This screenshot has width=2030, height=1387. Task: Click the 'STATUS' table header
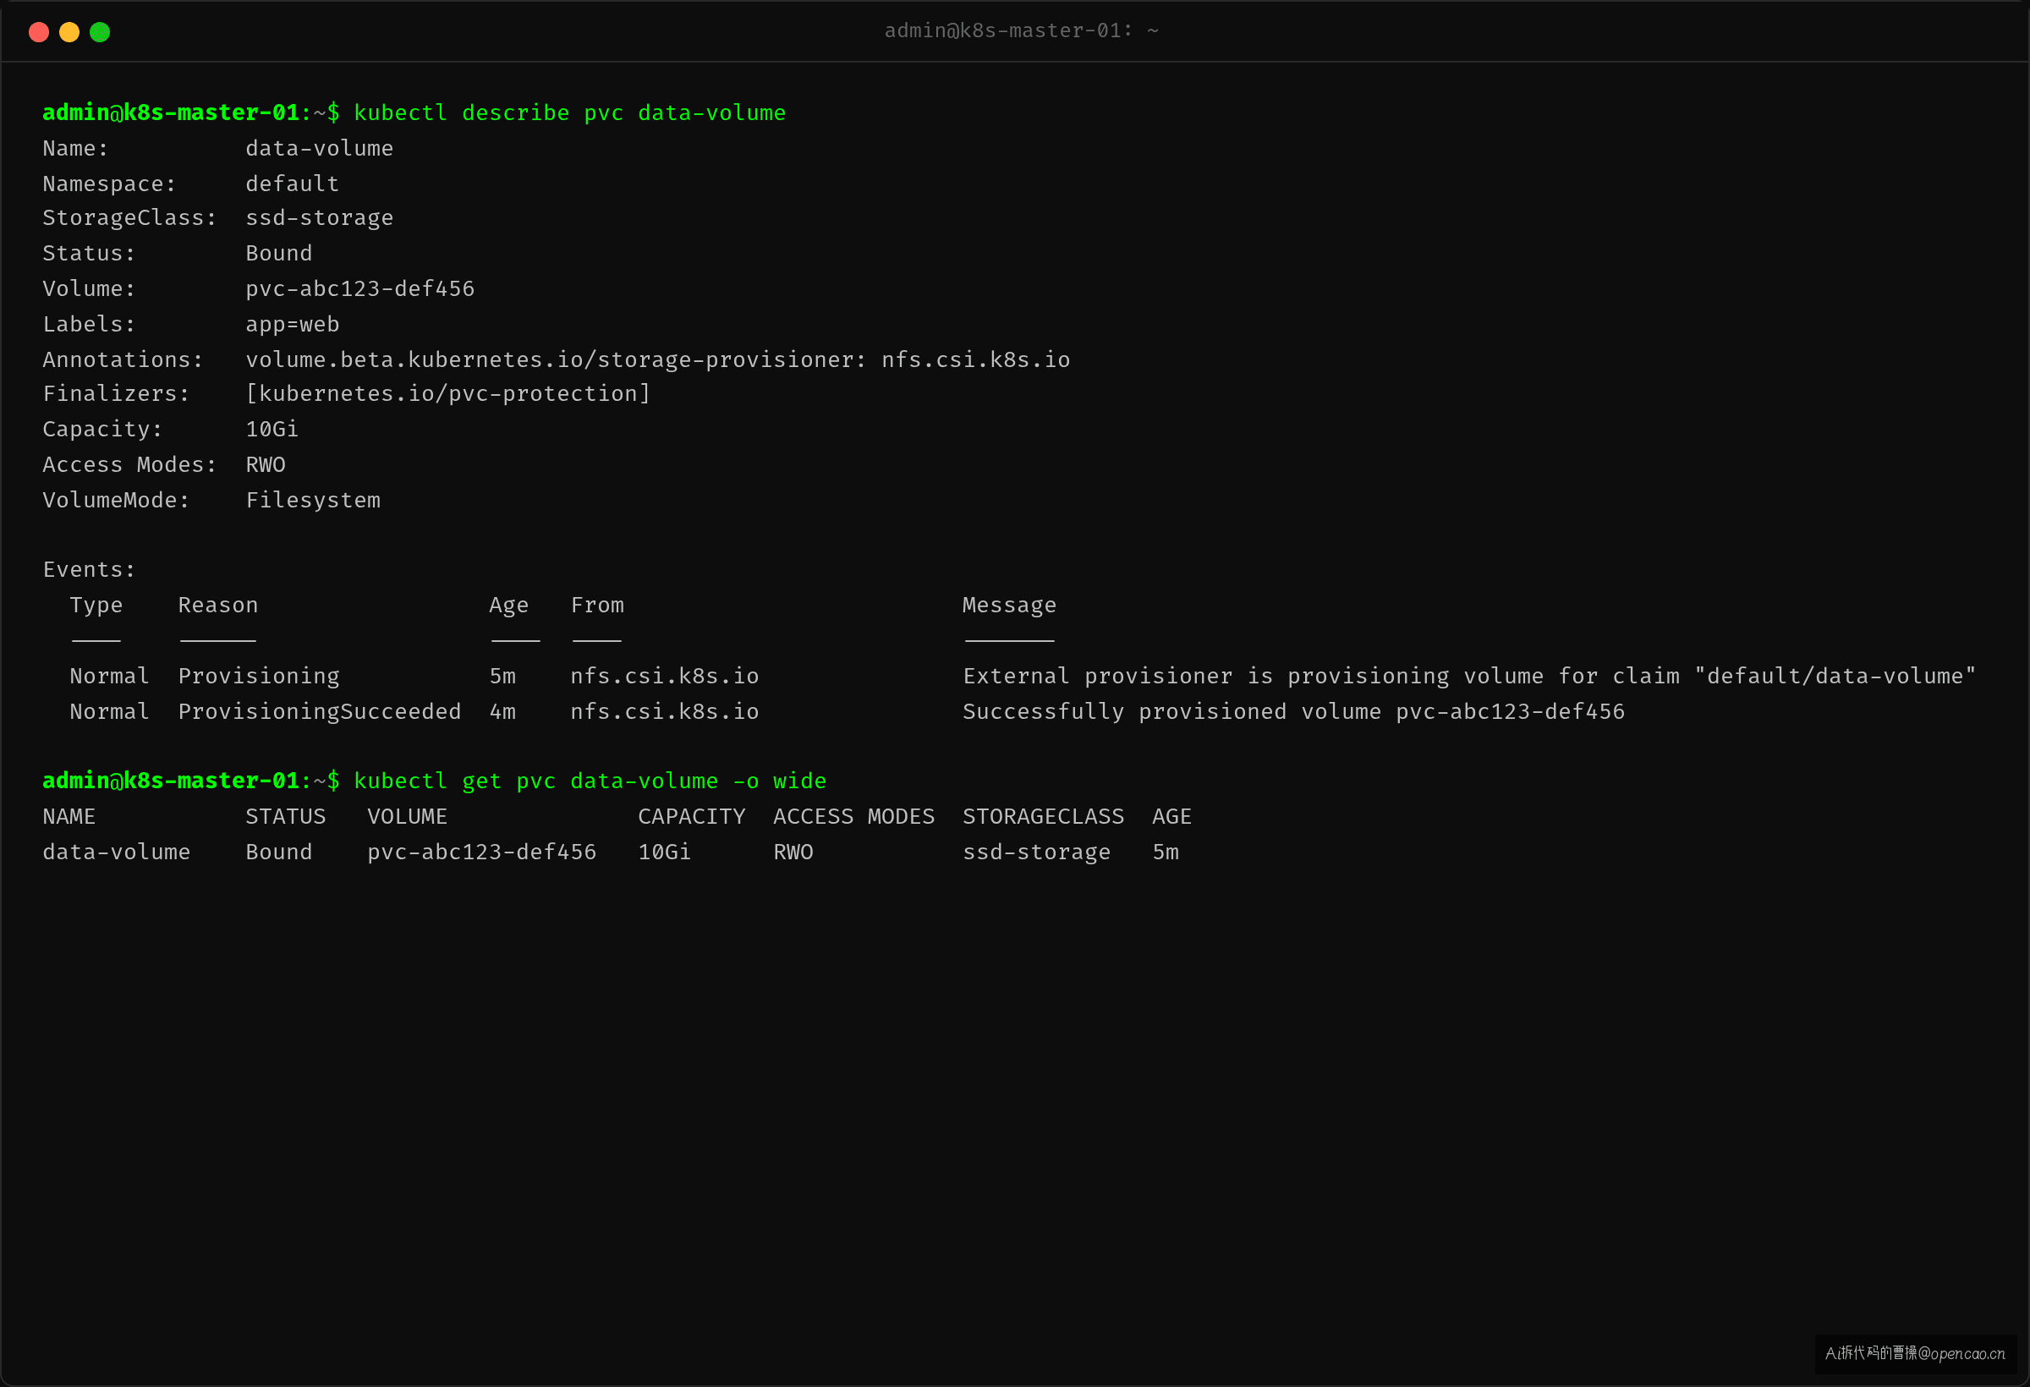[x=286, y=817]
